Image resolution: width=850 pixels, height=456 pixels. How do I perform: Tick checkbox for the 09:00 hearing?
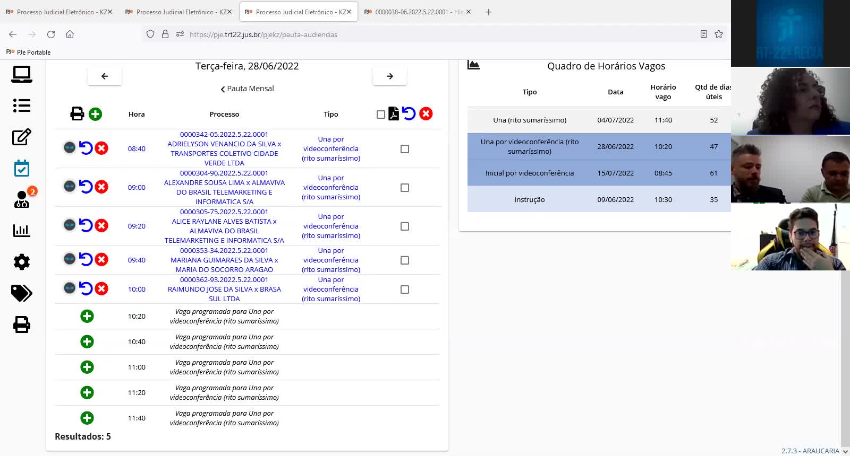click(x=405, y=188)
